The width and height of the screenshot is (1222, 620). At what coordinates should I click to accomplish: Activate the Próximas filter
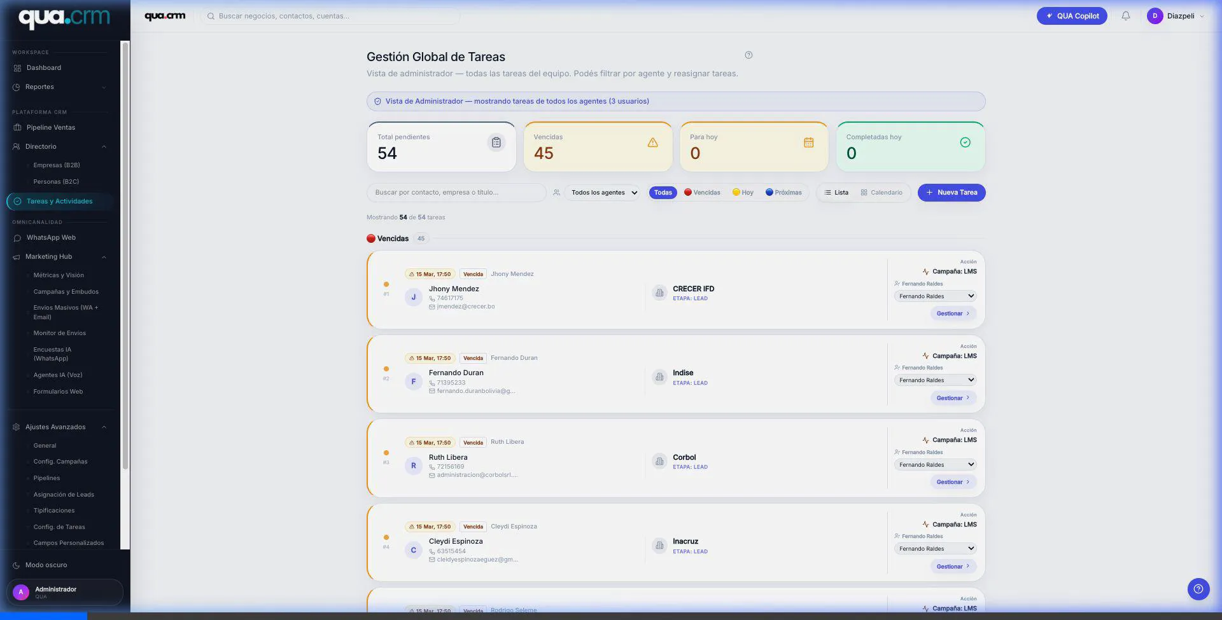coord(784,192)
